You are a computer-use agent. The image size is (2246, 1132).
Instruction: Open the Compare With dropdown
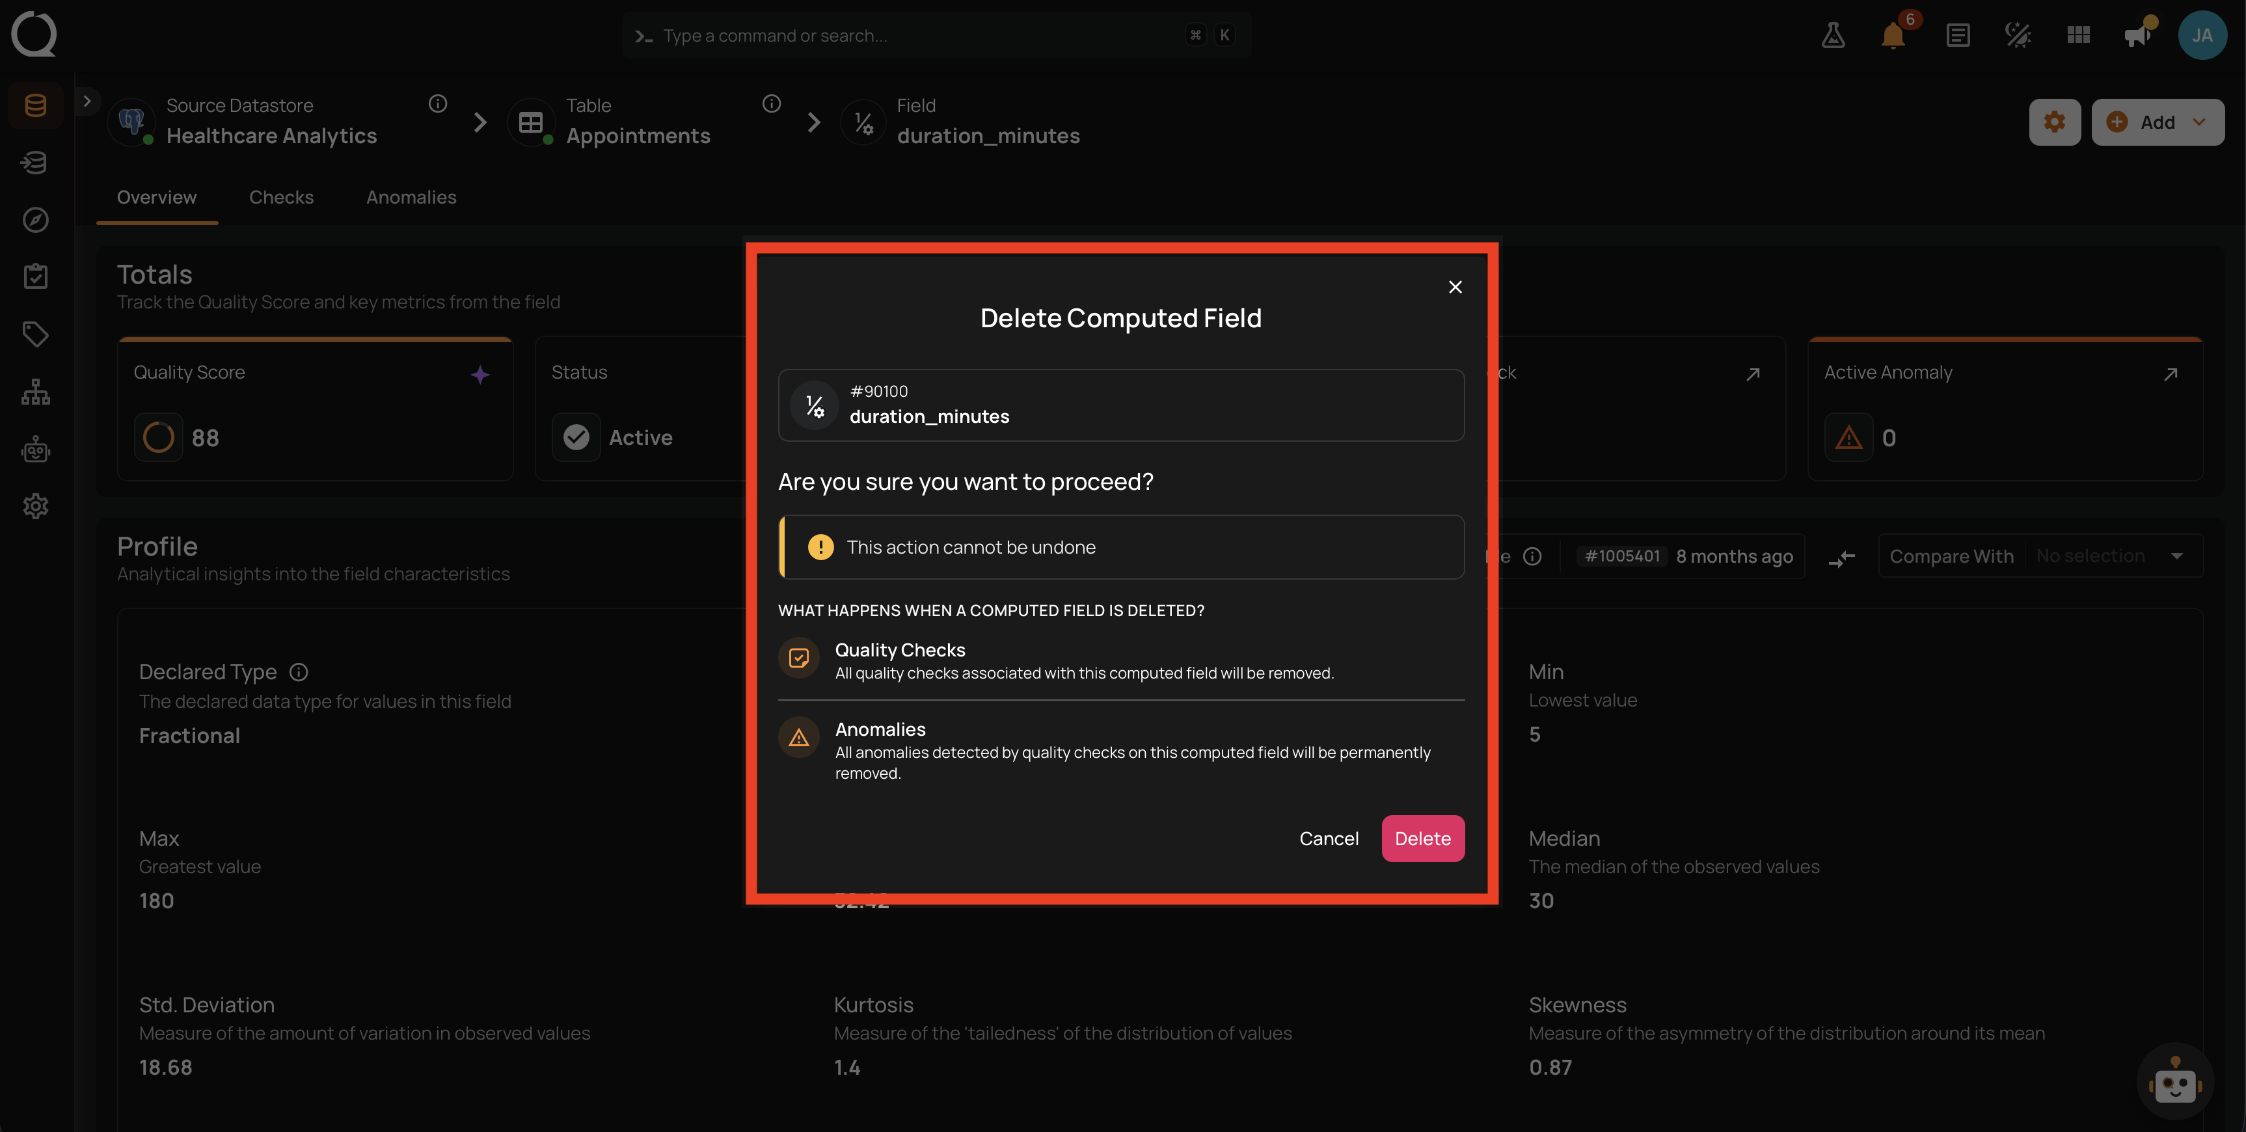(2040, 556)
